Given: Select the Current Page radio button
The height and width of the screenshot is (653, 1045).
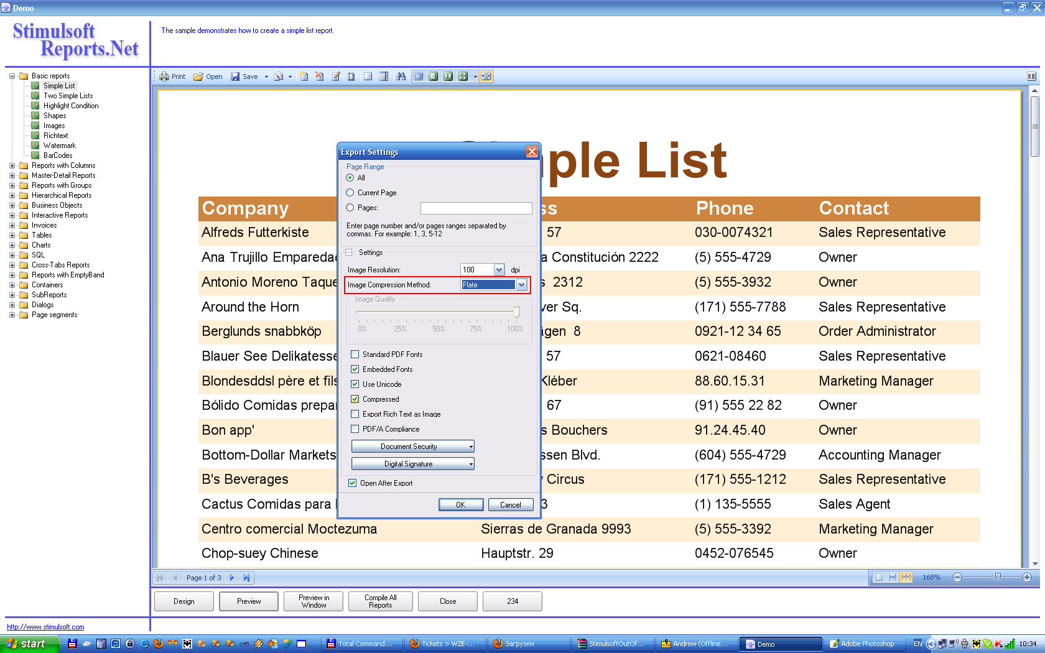Looking at the screenshot, I should 350,193.
